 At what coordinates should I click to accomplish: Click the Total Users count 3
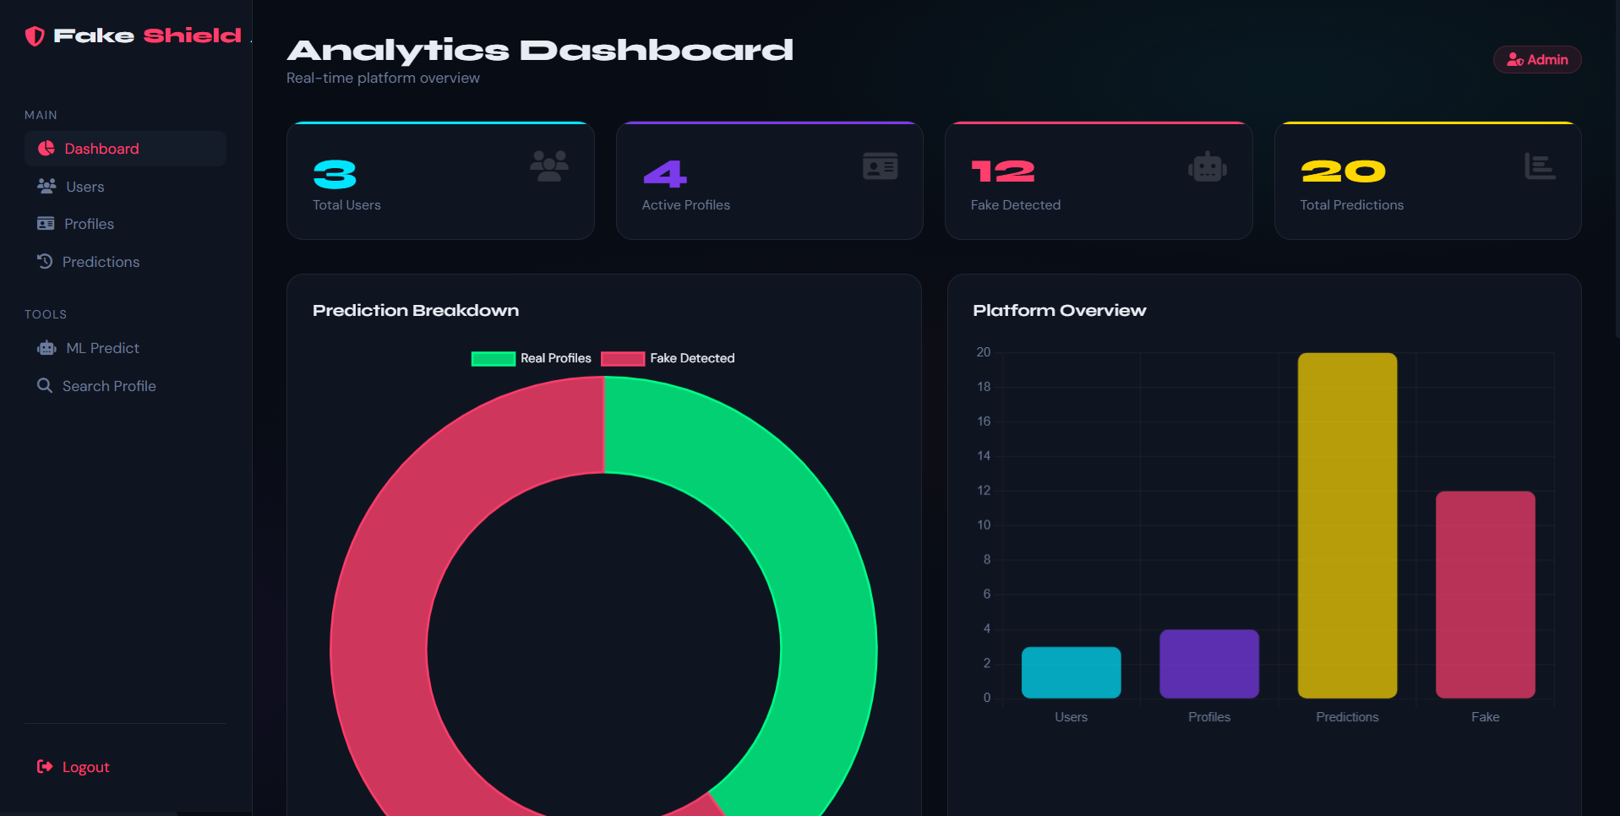coord(335,174)
